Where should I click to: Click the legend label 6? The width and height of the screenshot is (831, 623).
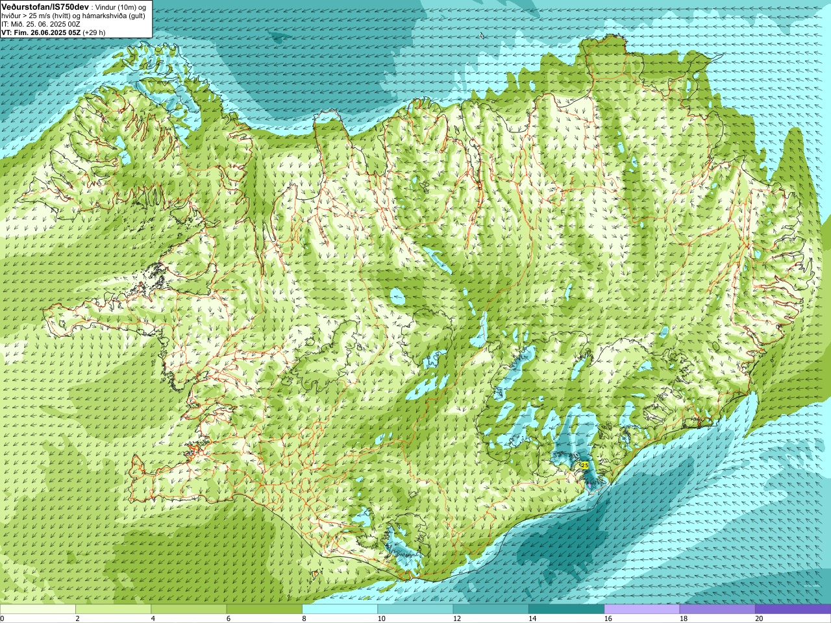coord(229,618)
